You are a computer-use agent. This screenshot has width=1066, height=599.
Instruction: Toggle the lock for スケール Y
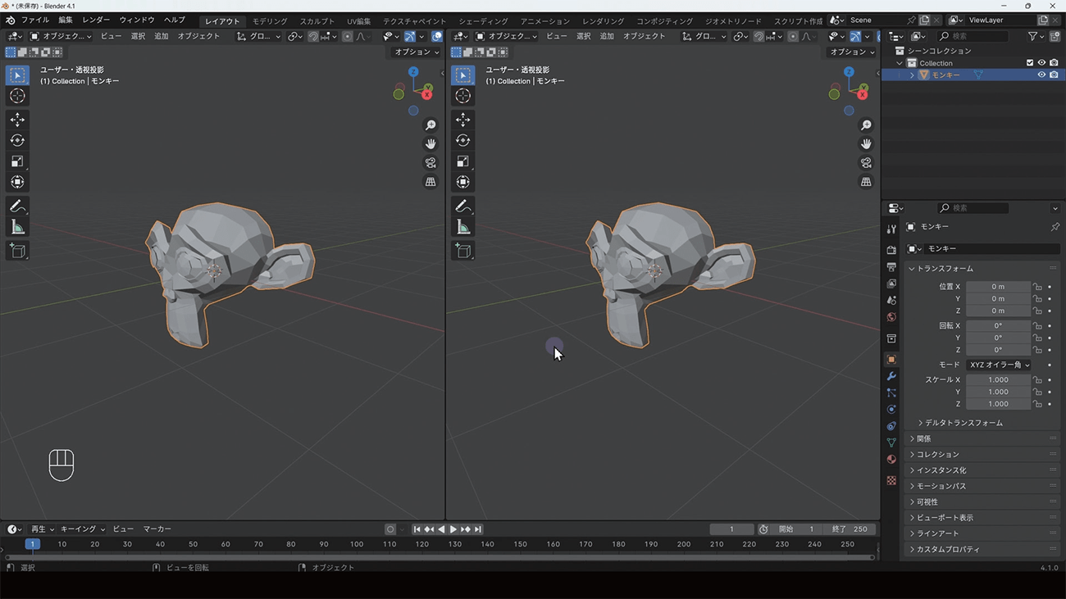(x=1037, y=392)
